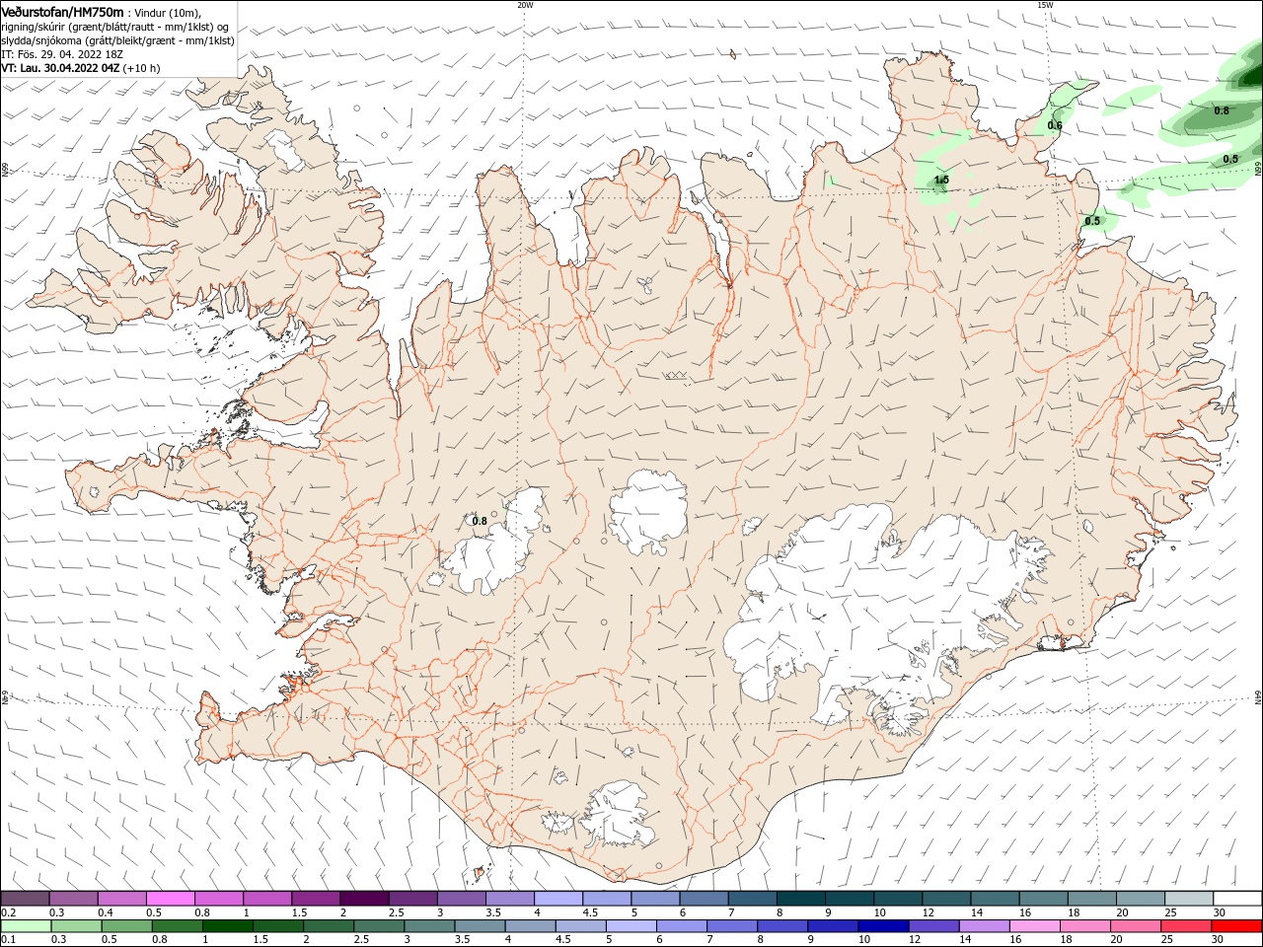The image size is (1263, 947).
Task: Click the 0.1 label in the bottom legend row
Action: point(8,939)
